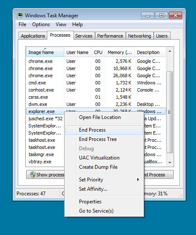Choose Open File Location in context menu
This screenshot has height=235, width=196.
pyautogui.click(x=104, y=117)
